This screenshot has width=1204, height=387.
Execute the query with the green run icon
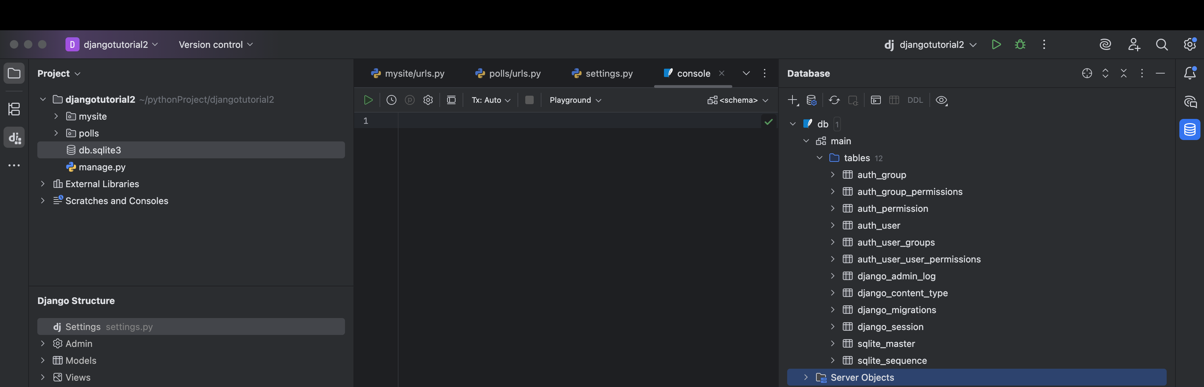point(368,100)
